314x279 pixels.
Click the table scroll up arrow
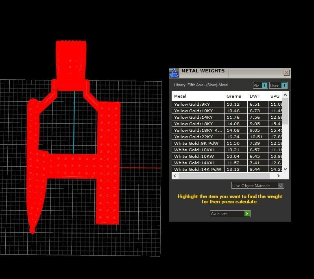point(286,95)
